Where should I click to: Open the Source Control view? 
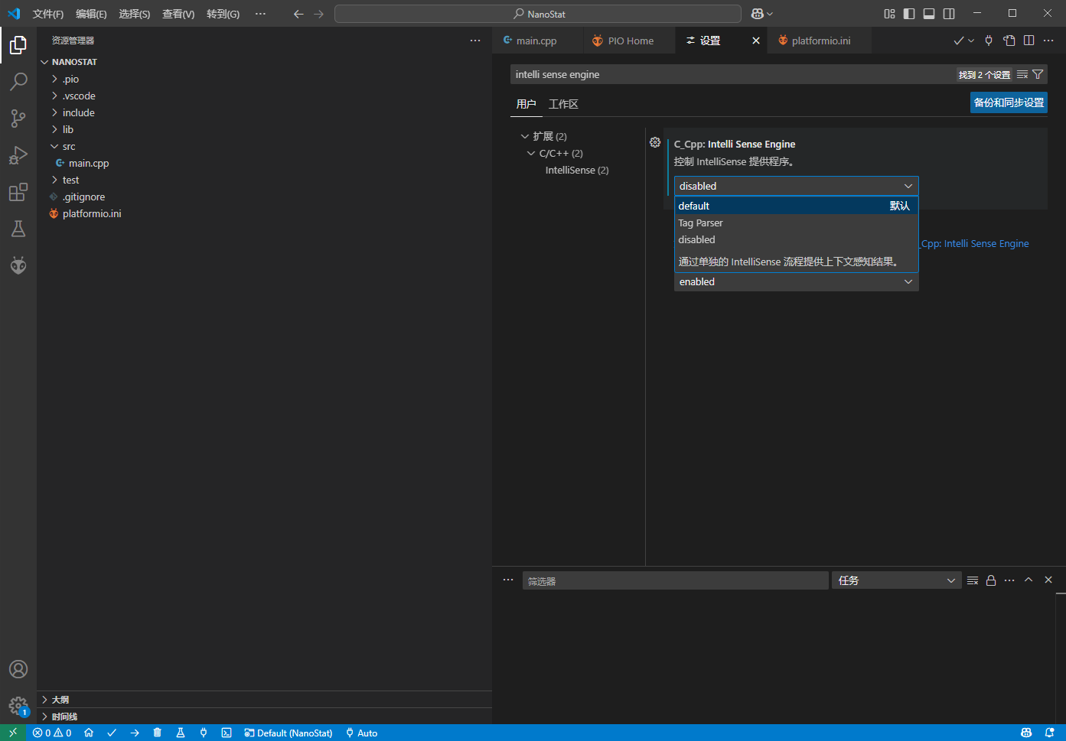(18, 118)
